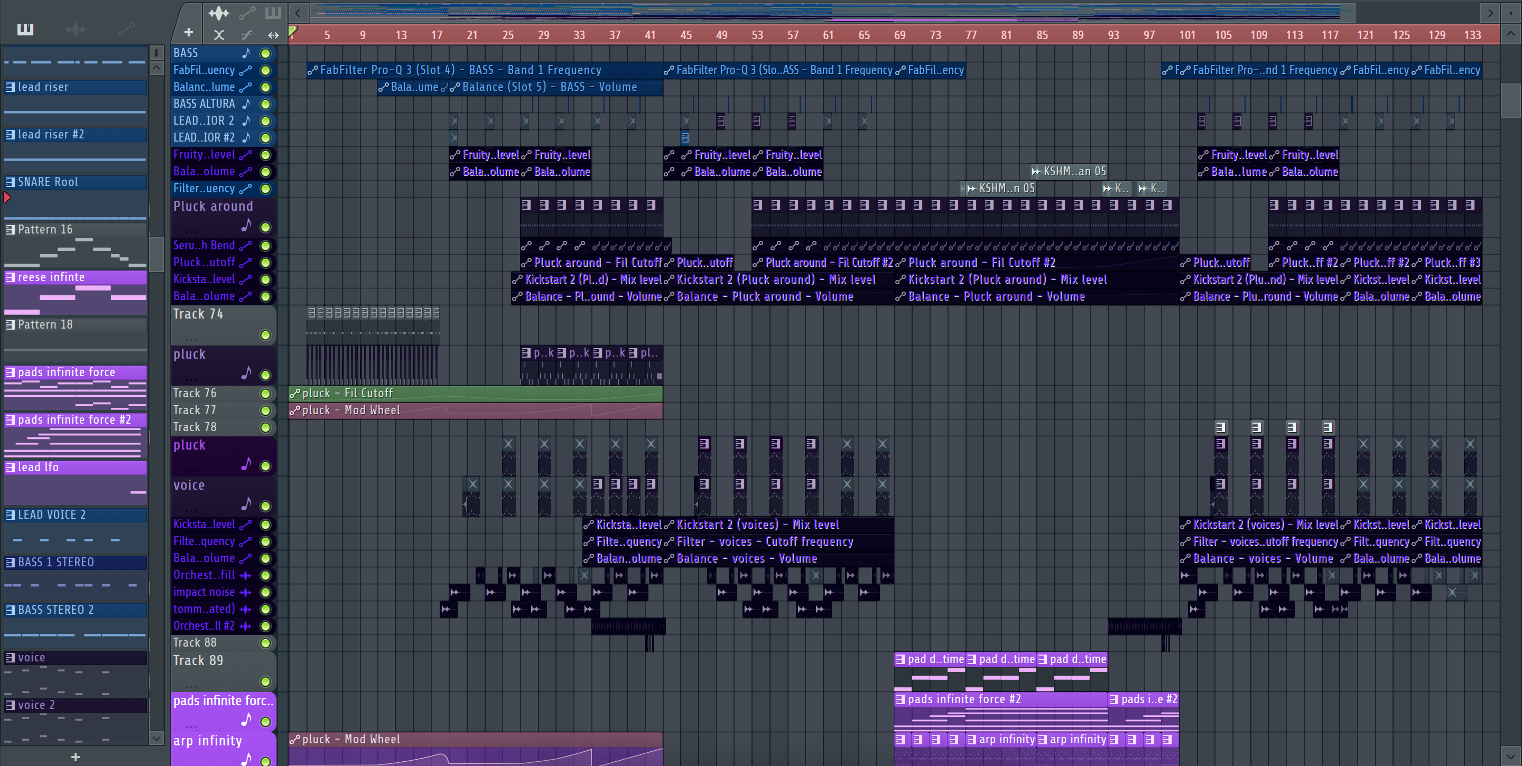Select voice 2 pattern in picker
Screen dimensions: 1522x766
click(76, 705)
